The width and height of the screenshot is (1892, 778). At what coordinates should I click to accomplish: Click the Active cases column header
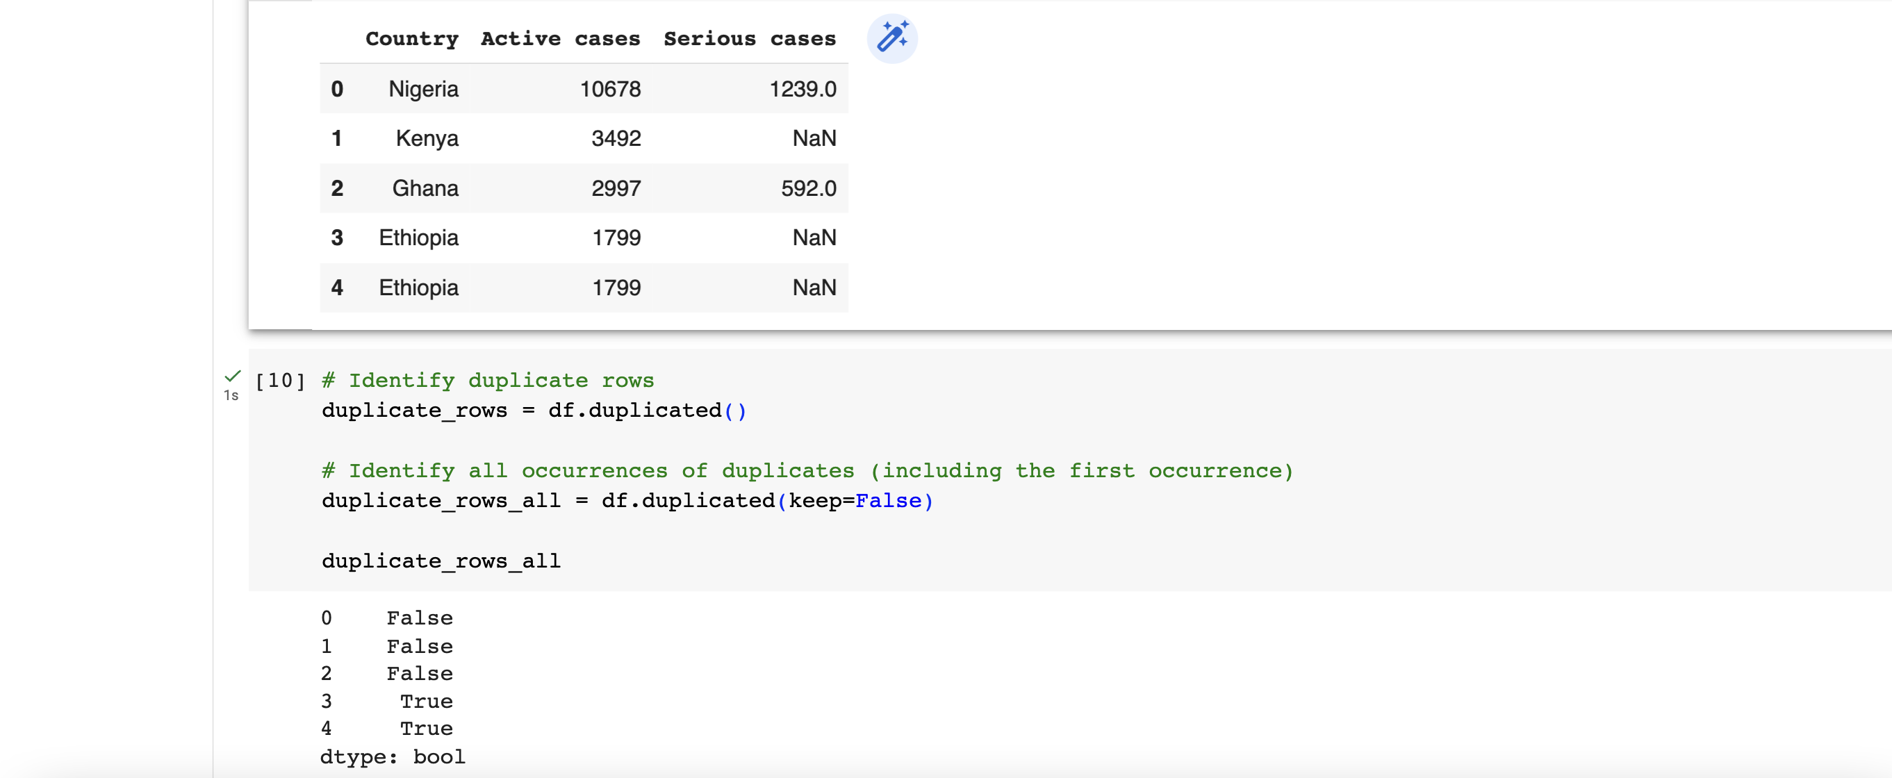coord(561,38)
